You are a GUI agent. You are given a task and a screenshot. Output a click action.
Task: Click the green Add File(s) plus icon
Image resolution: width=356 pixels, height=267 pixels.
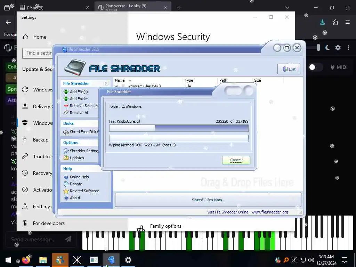(x=66, y=92)
